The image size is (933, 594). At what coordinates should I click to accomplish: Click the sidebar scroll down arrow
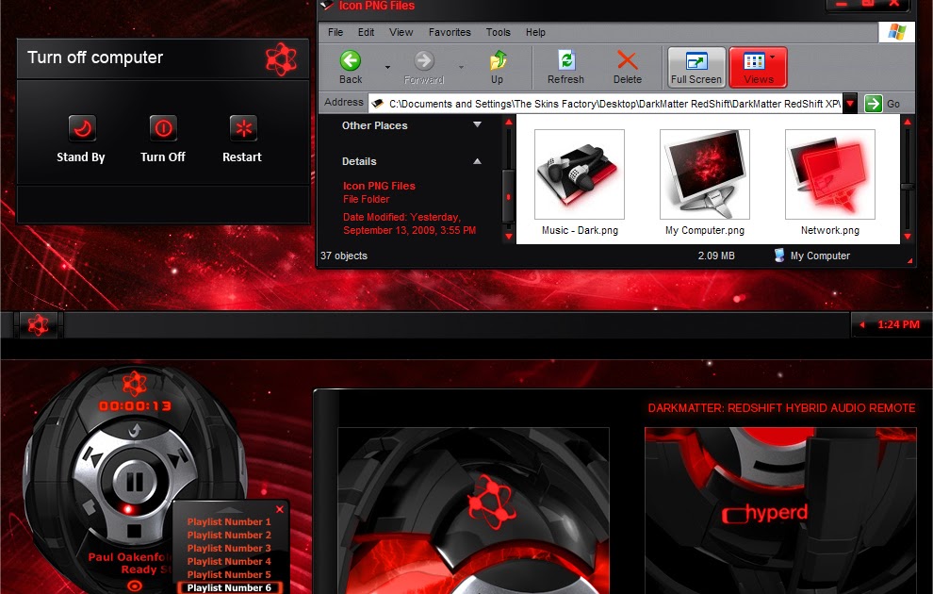click(508, 237)
